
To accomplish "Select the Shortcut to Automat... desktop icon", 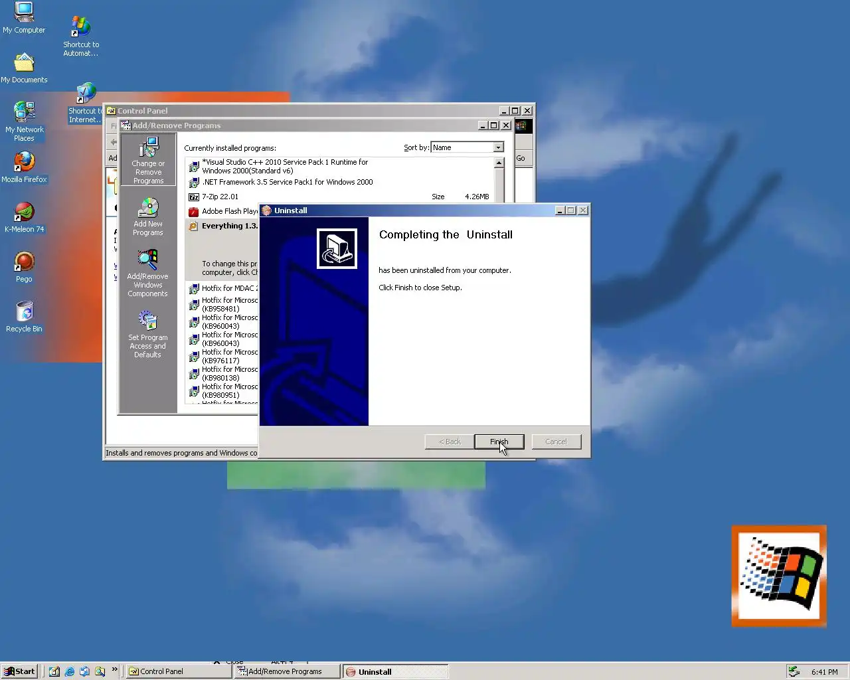I will click(x=81, y=37).
